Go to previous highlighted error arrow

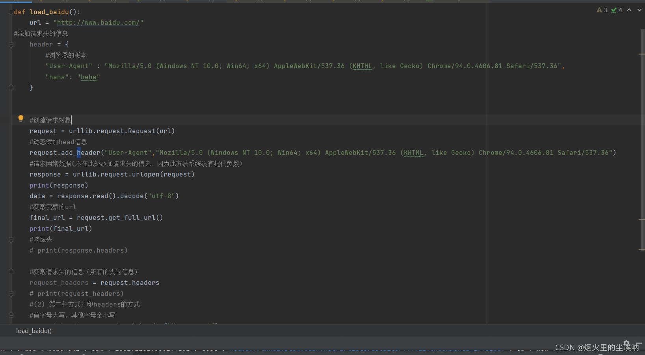click(x=629, y=10)
